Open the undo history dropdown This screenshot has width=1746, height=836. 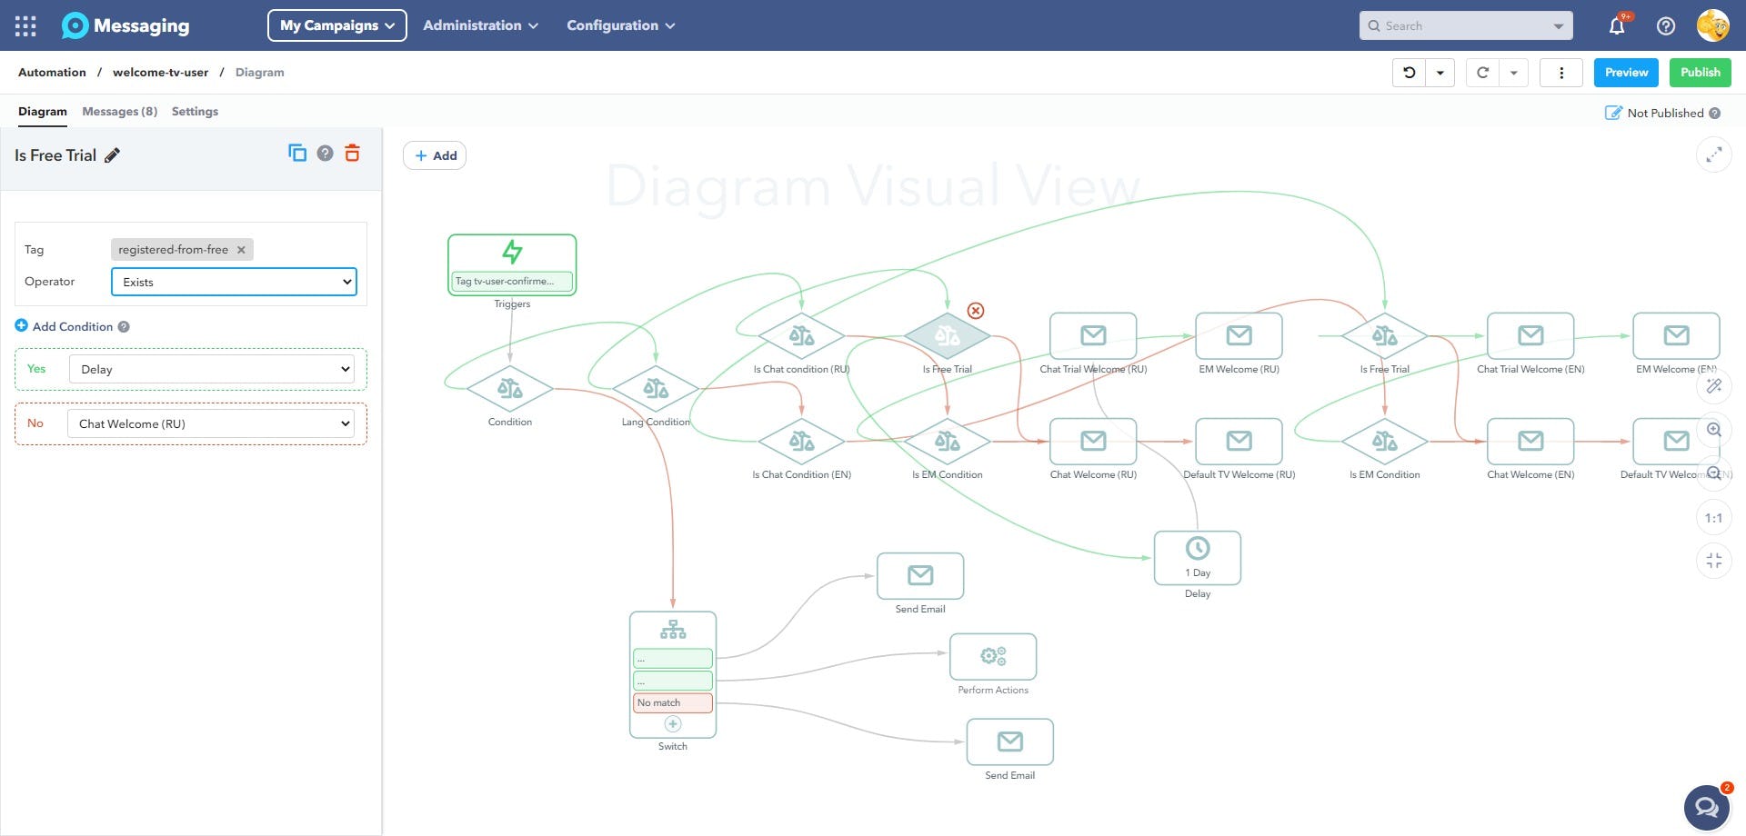1440,73
